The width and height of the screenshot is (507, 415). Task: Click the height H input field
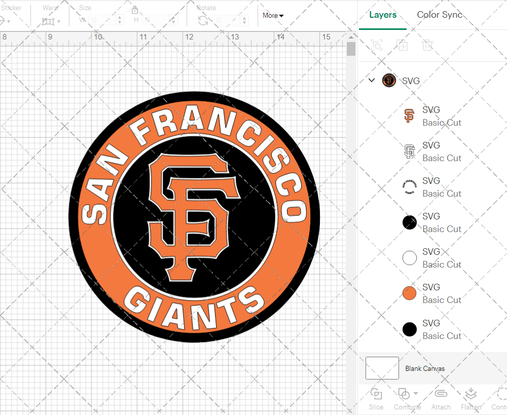tap(156, 20)
